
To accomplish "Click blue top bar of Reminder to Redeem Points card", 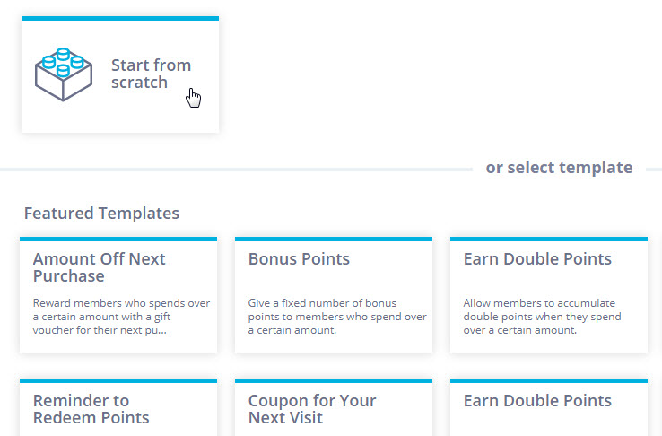I will [x=118, y=380].
